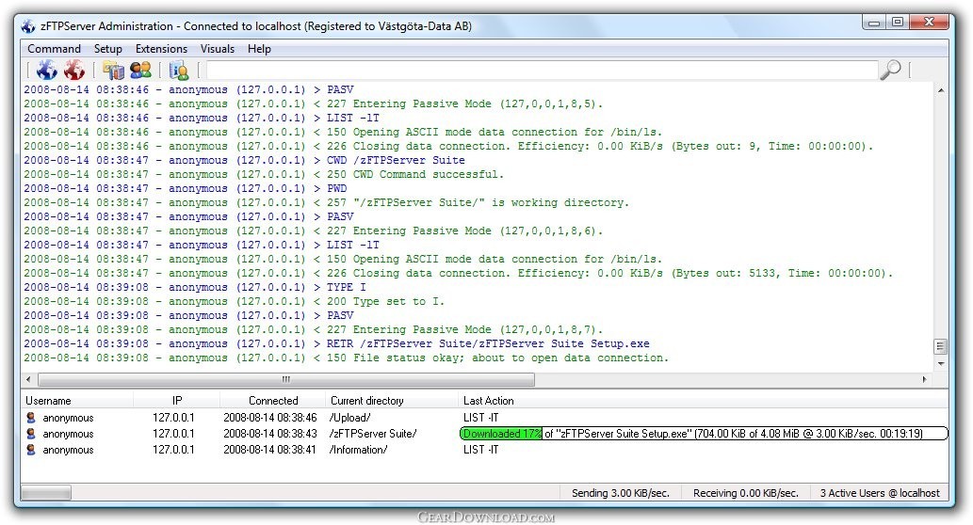Click the user information icon
The height and width of the screenshot is (525, 973).
[179, 70]
